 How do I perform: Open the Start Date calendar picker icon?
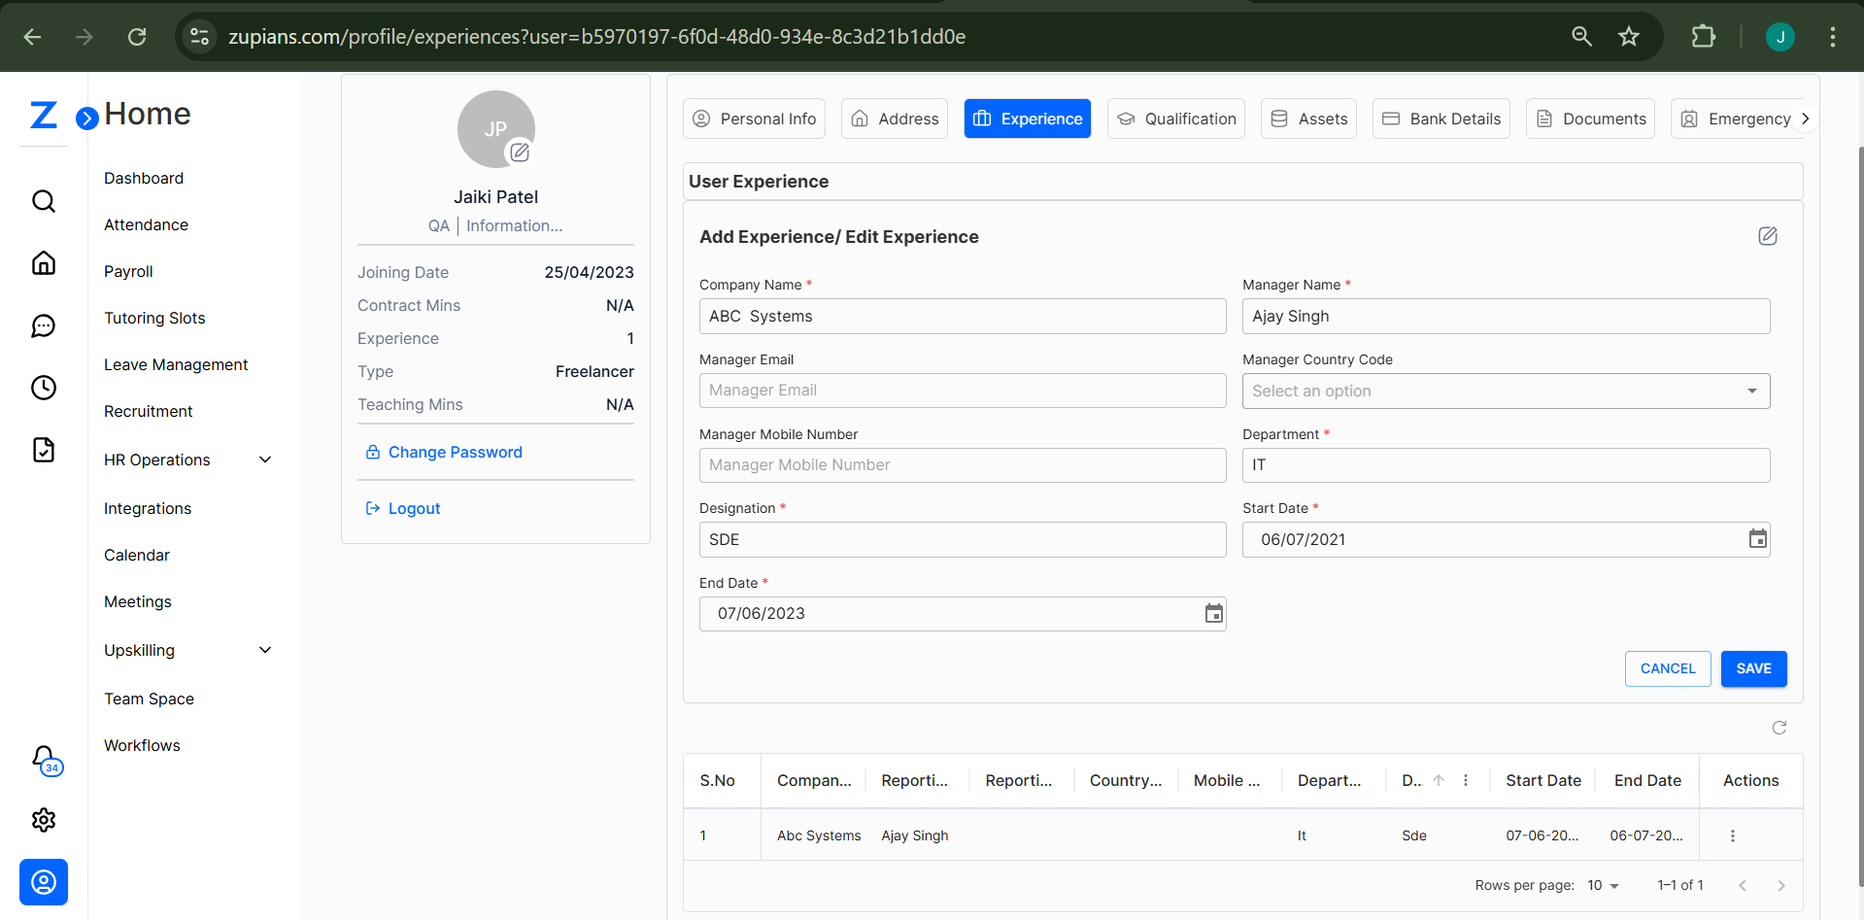[1757, 539]
